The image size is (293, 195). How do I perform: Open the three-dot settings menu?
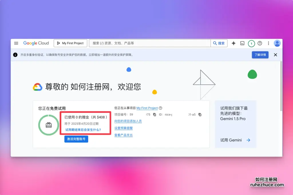click(x=268, y=43)
